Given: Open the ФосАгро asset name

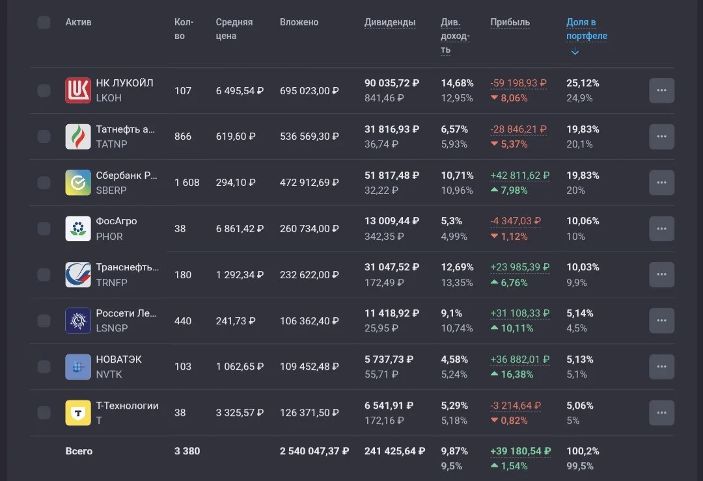Looking at the screenshot, I should [x=117, y=221].
